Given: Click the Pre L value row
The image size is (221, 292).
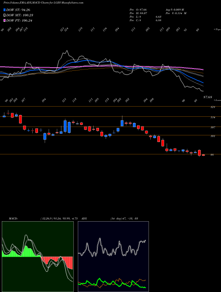Looking at the screenshot, I should 145,17.
